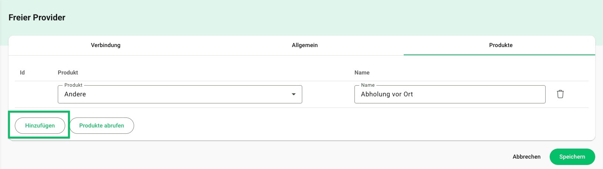Expand the Produkt dropdown arrow
Screen dimensions: 603x169
tap(293, 95)
